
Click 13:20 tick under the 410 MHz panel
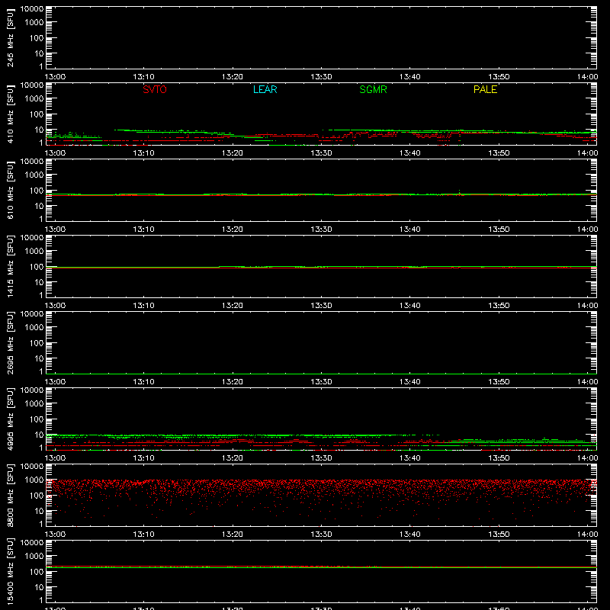tap(233, 153)
